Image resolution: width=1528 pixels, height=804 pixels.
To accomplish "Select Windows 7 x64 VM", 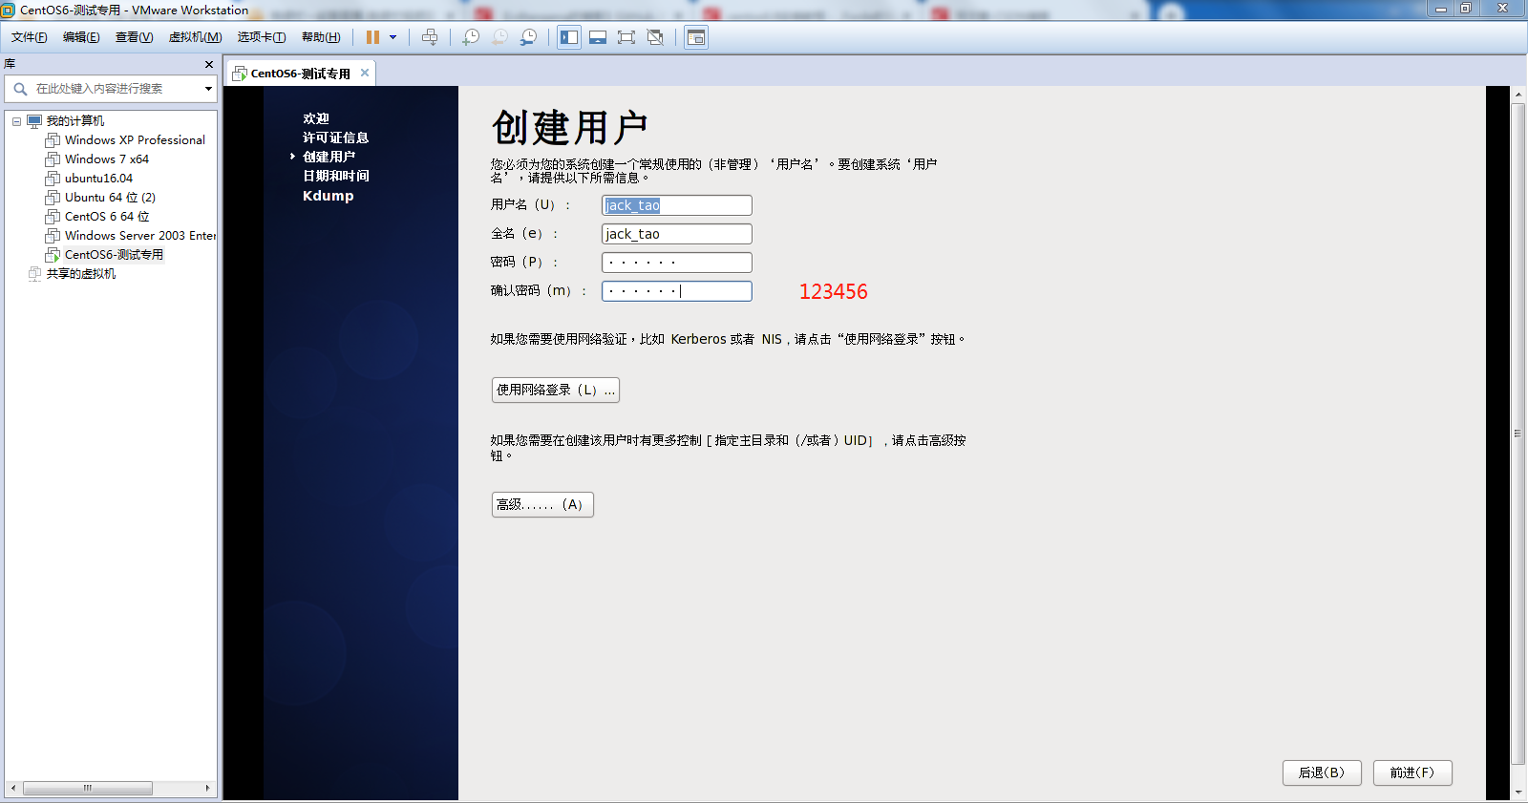I will (107, 159).
